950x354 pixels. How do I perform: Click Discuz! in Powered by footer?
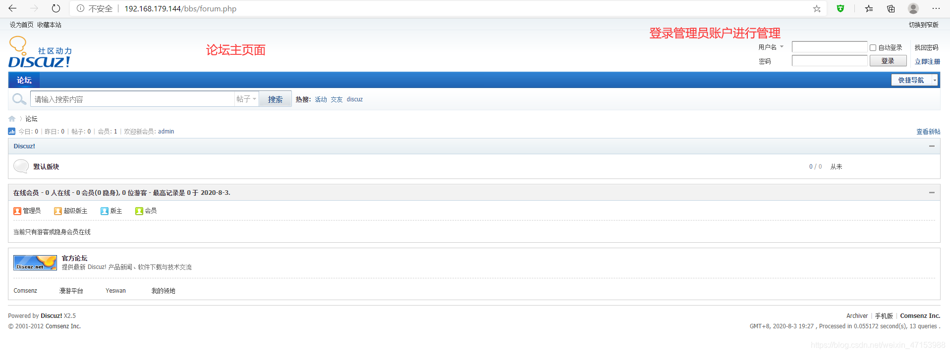(51, 316)
